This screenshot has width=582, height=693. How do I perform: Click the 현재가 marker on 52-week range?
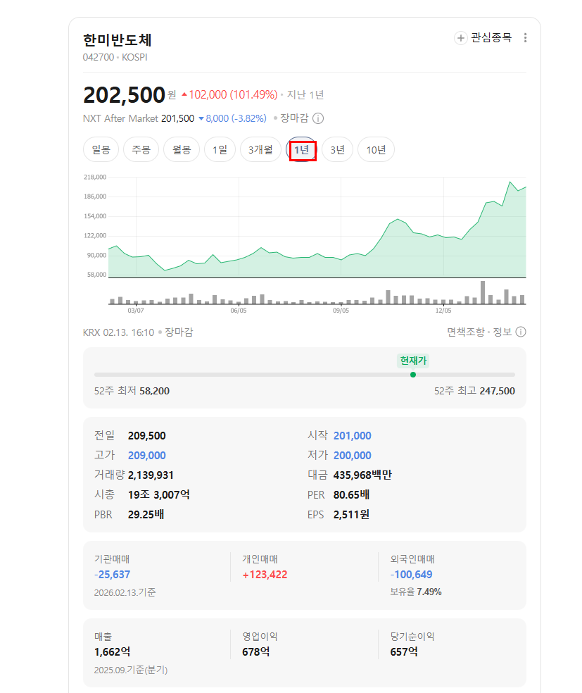(x=413, y=375)
